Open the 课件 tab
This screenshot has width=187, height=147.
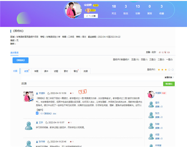tap(46, 71)
